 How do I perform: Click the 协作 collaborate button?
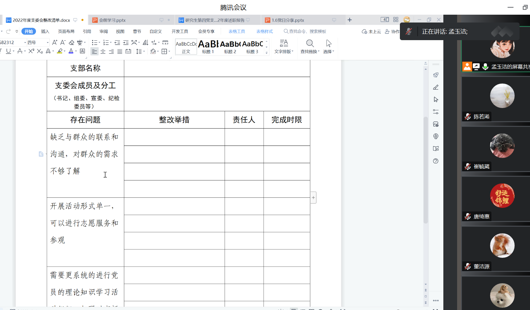click(392, 31)
